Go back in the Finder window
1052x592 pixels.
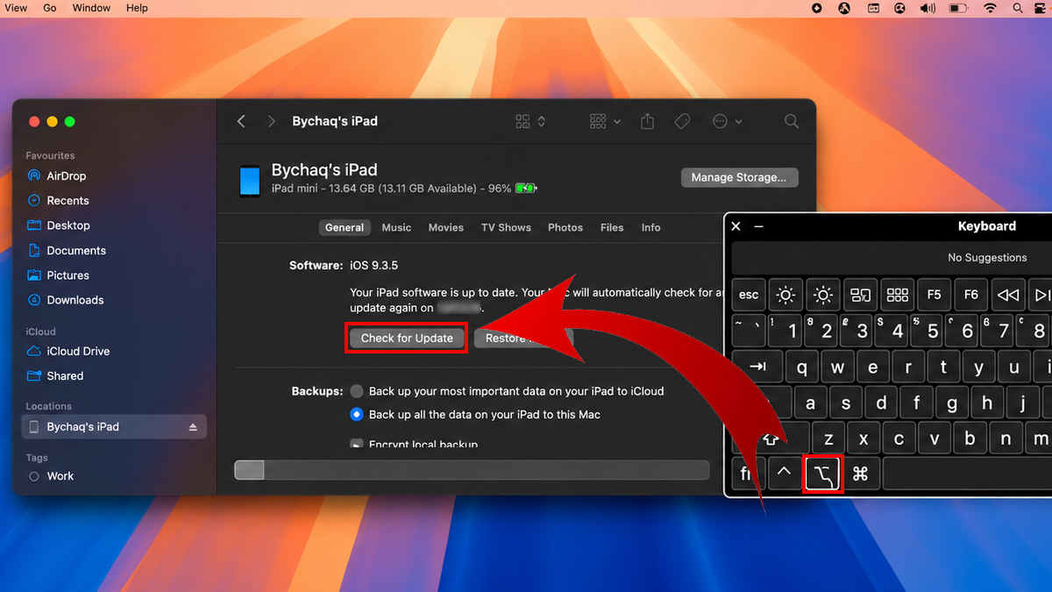(241, 121)
